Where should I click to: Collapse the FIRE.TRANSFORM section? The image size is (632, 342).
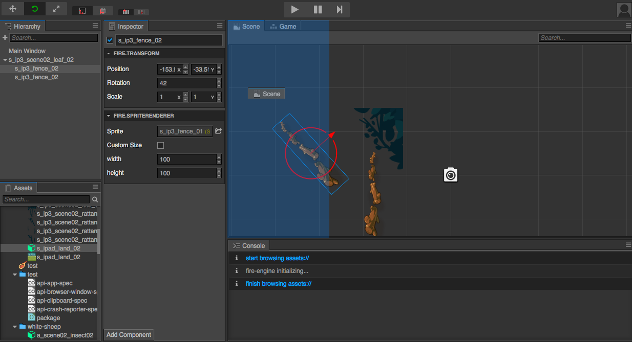click(x=109, y=54)
